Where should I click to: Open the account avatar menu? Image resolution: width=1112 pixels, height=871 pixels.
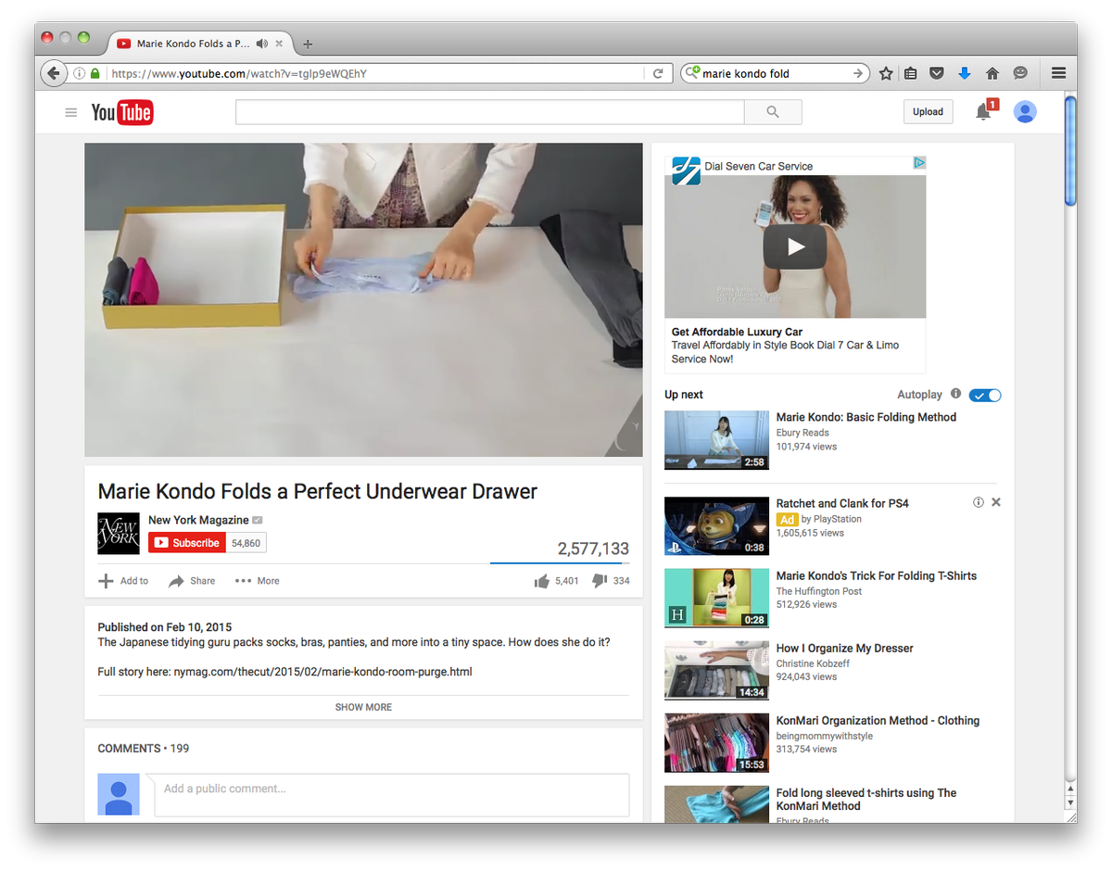[x=1025, y=112]
